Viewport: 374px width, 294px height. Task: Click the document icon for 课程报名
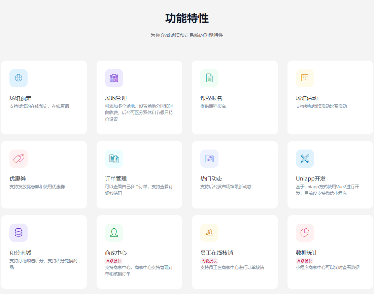pyautogui.click(x=209, y=78)
